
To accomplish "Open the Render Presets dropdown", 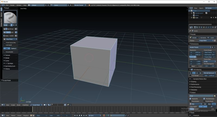I will tap(200, 47).
